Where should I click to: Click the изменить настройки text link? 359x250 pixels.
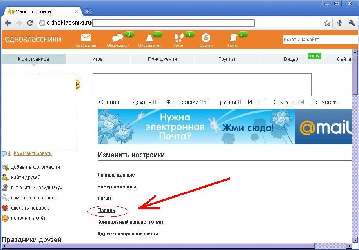(x=34, y=198)
